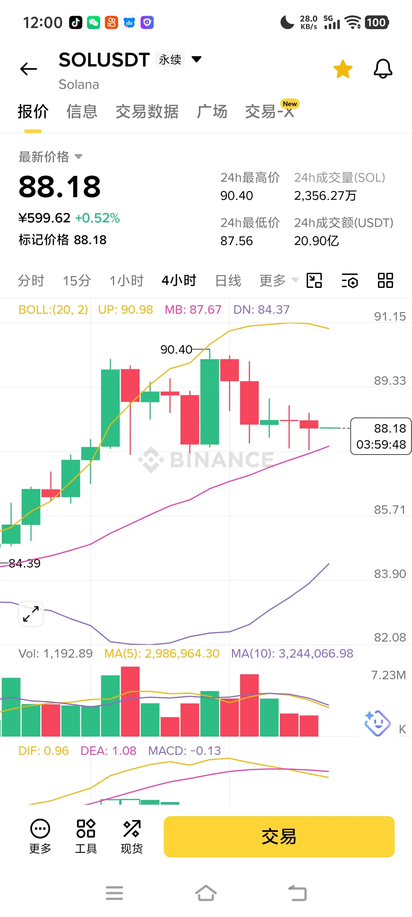The image size is (412, 917).
Task: Open Android recent apps menu button
Action: coord(114,893)
